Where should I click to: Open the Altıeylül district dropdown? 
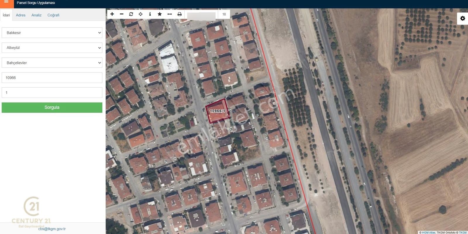(52, 48)
